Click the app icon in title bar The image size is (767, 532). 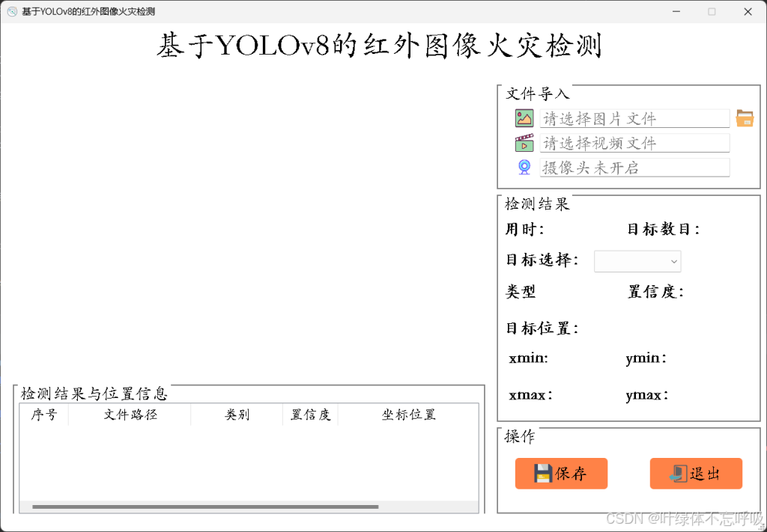point(12,12)
